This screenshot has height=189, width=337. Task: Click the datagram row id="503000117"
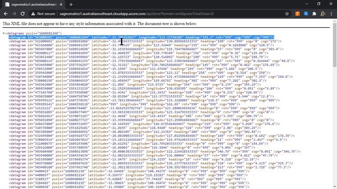(x=138, y=53)
